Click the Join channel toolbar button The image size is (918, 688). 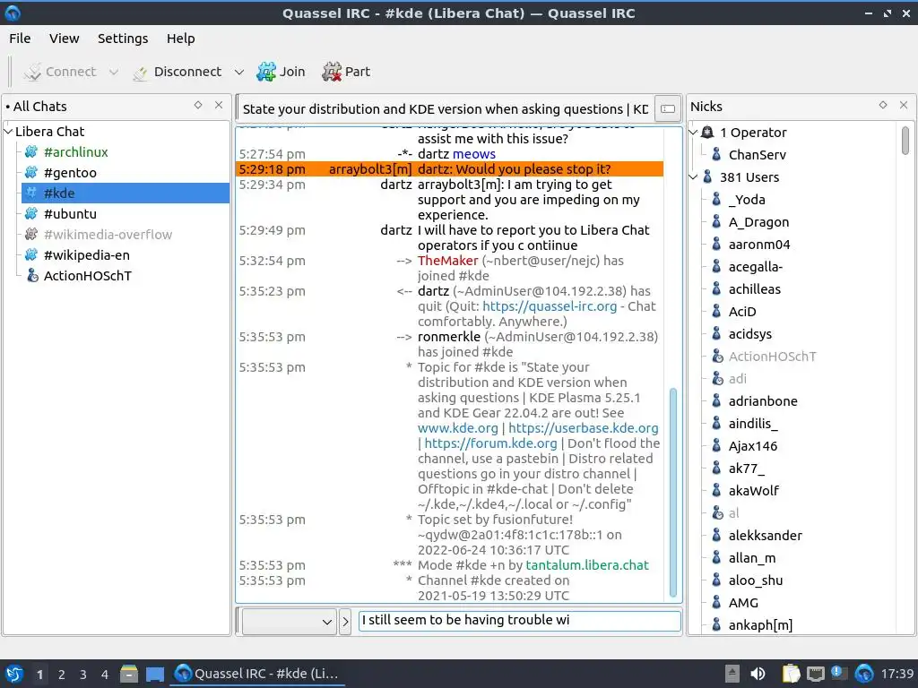click(281, 72)
